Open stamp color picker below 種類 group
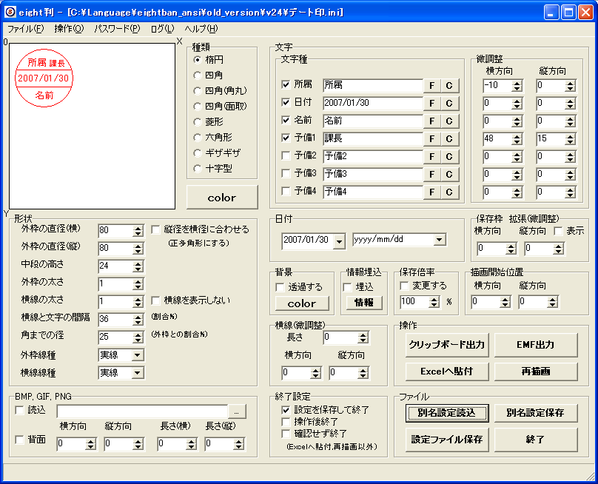 pyautogui.click(x=222, y=198)
